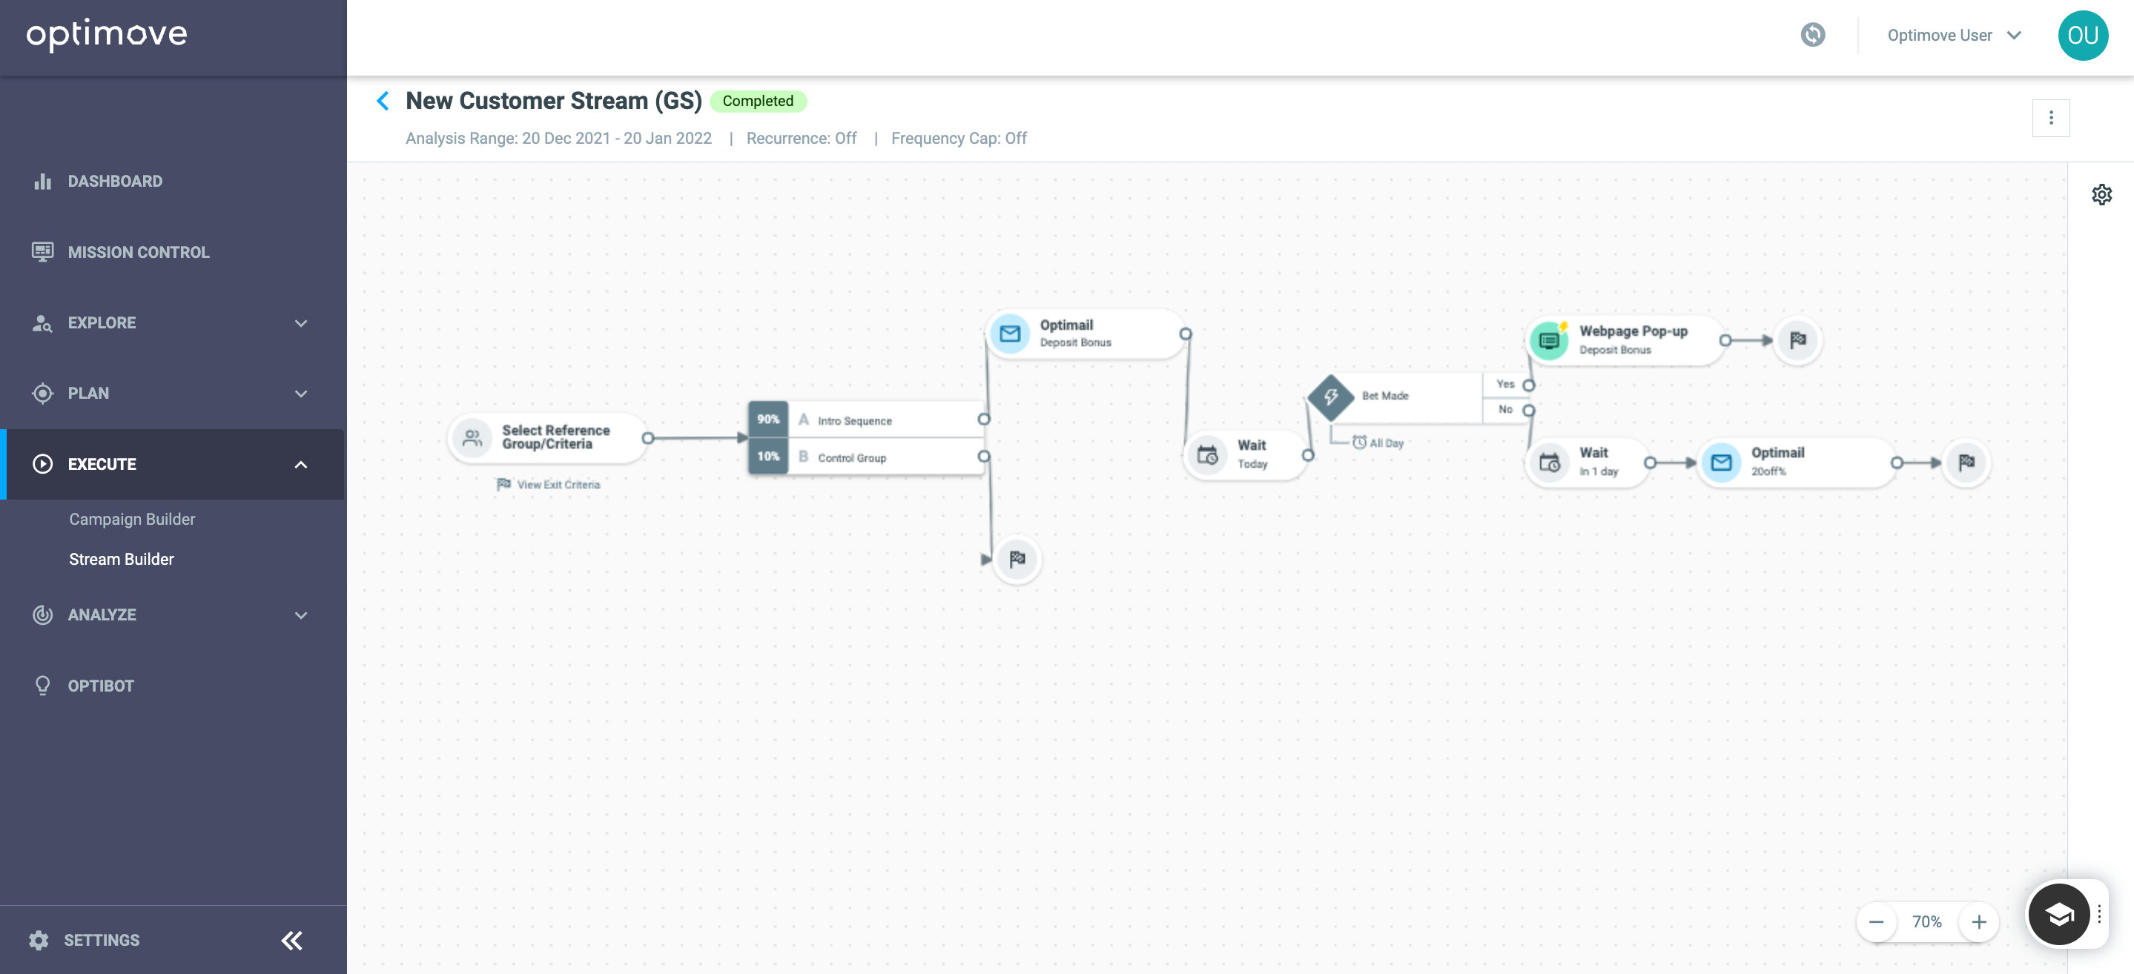
Task: Click the Frequency Cap: Off text
Action: tap(959, 139)
